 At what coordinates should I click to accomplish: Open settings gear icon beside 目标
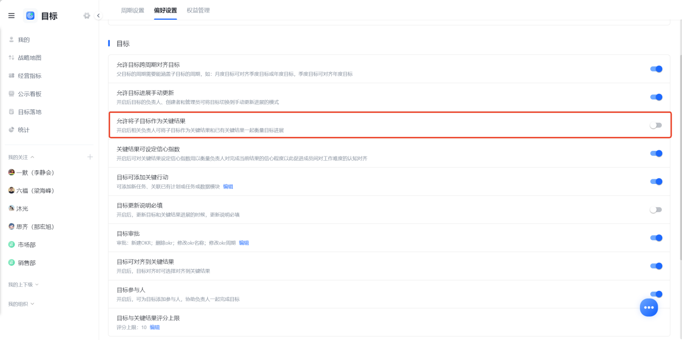click(87, 16)
